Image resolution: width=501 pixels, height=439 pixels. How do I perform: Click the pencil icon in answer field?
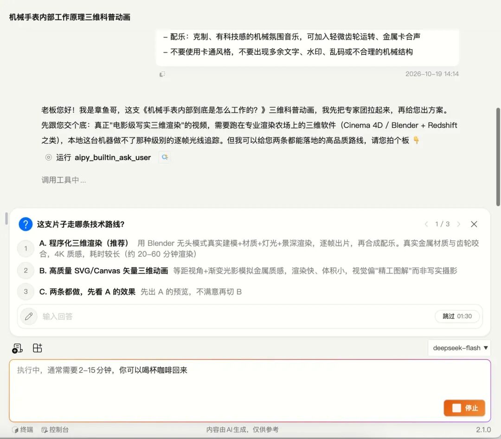click(29, 316)
